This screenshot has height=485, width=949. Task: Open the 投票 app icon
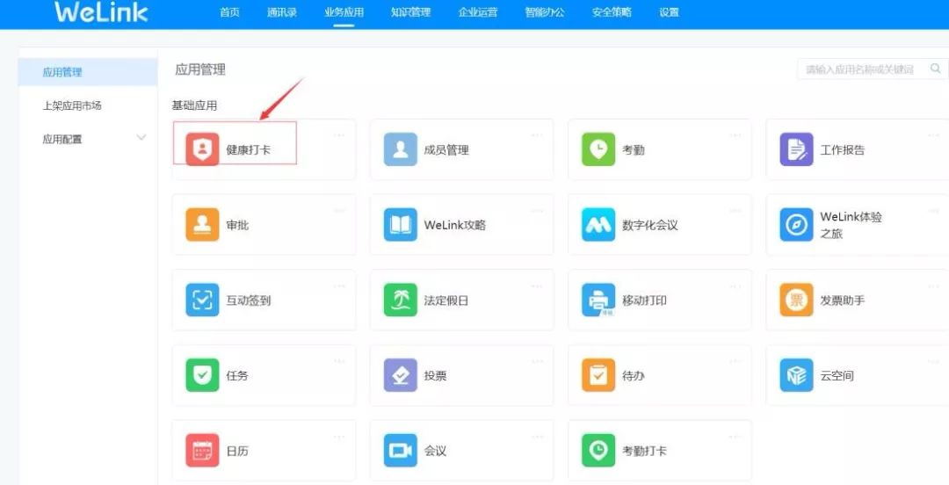(x=400, y=375)
